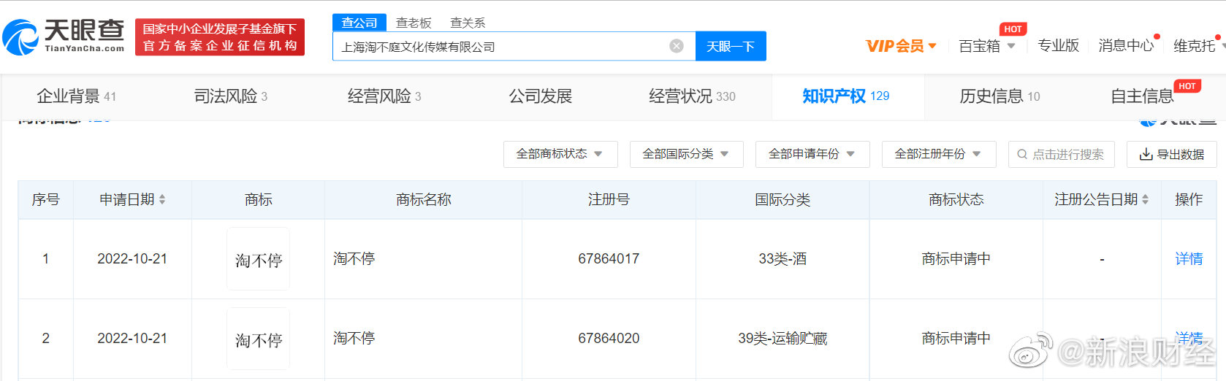Click the 淘不停 trademark image in row 1
1226x381 pixels.
pos(258,259)
